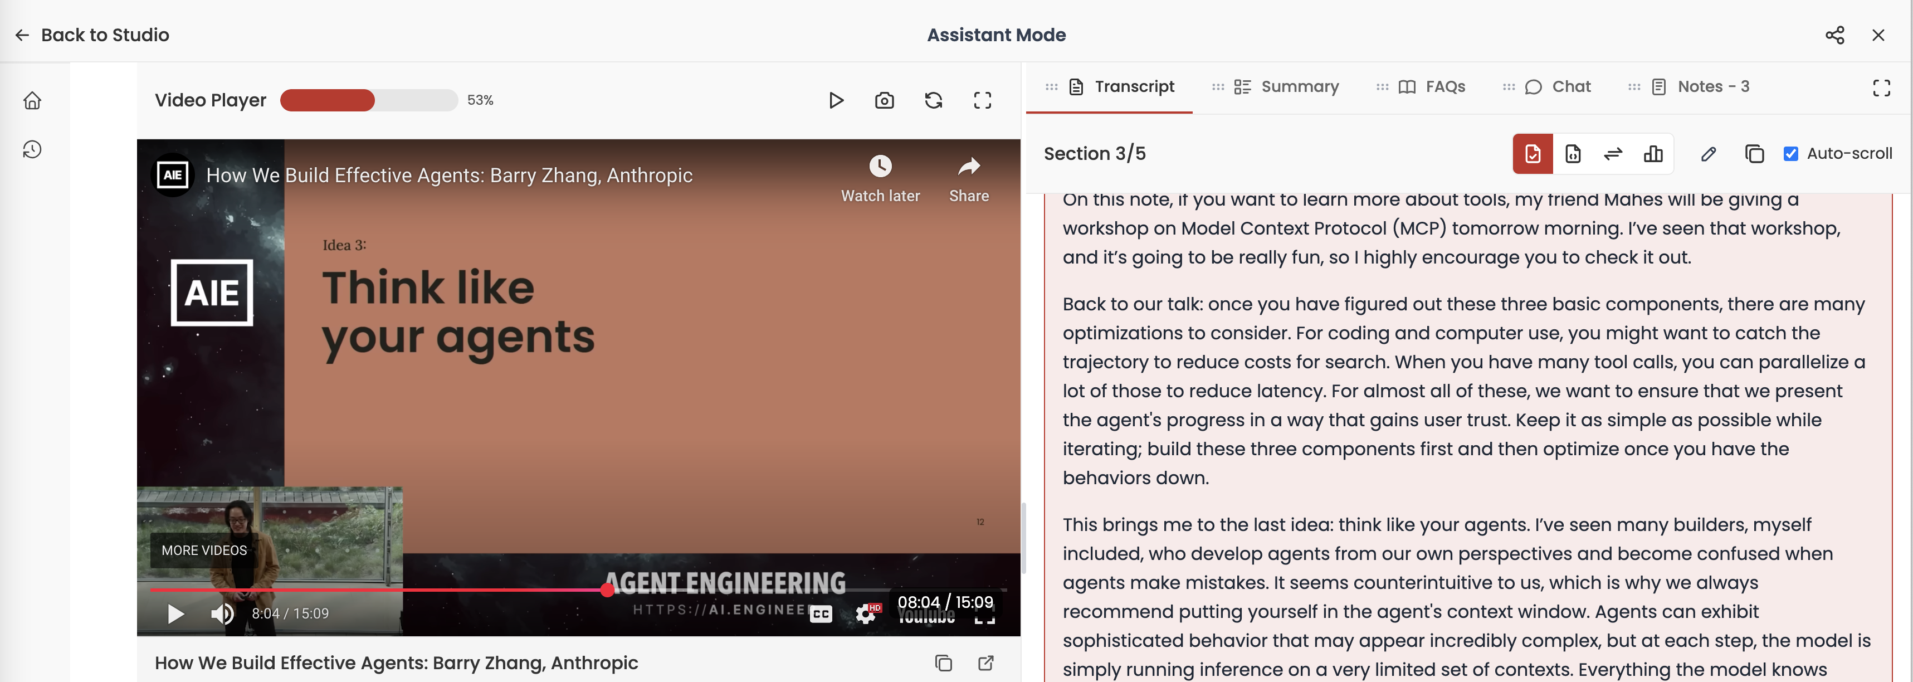Disable the Auto-scroll checkbox
Screen dimensions: 1913x682
click(x=1790, y=154)
